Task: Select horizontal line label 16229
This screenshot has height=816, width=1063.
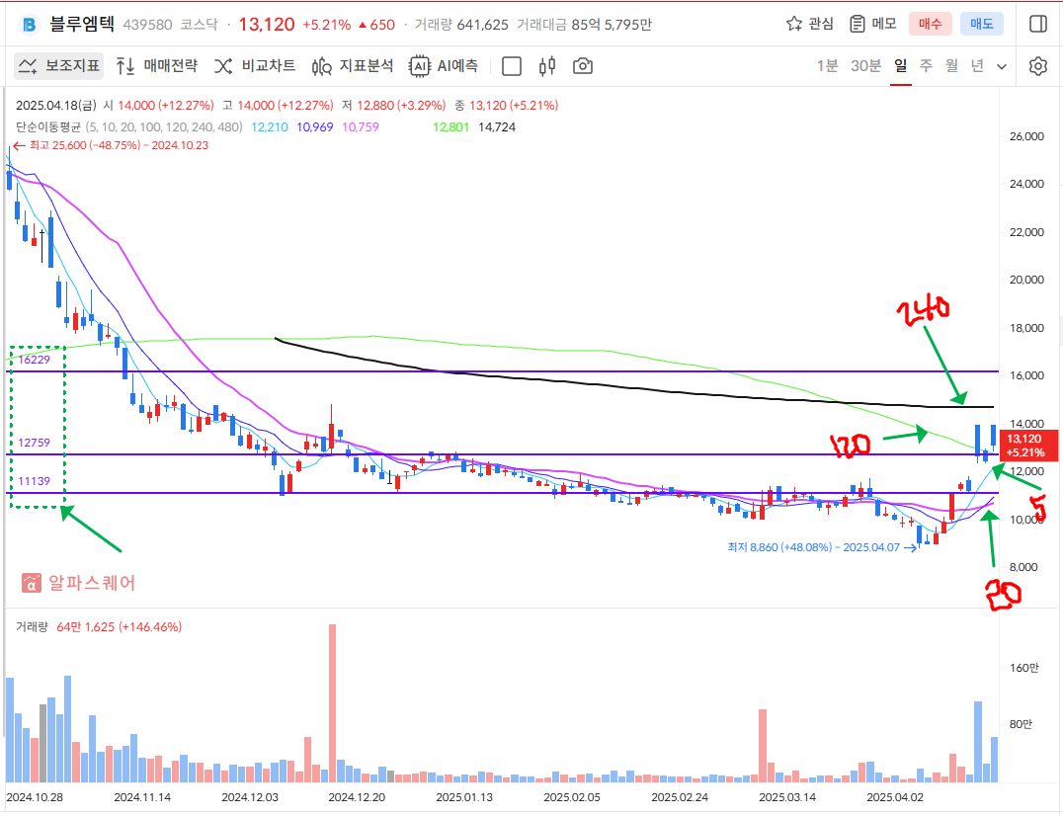Action: [34, 360]
